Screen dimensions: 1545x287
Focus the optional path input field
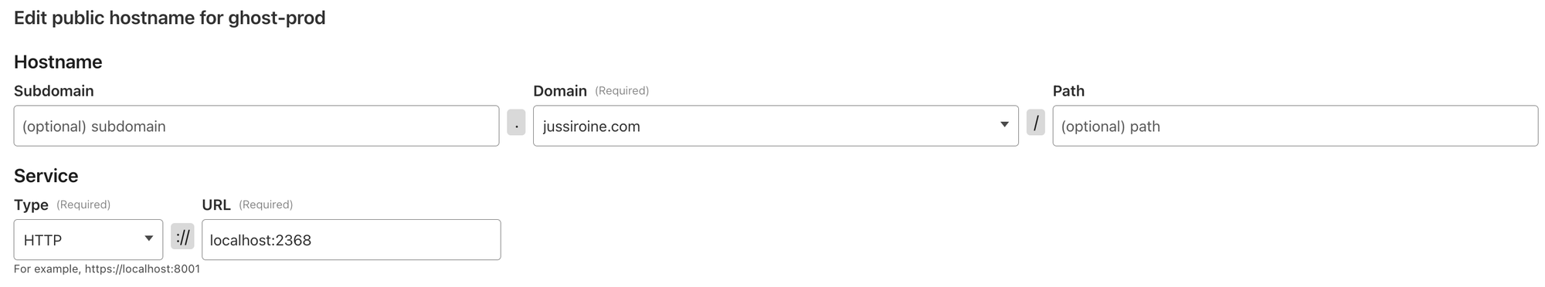click(1295, 126)
